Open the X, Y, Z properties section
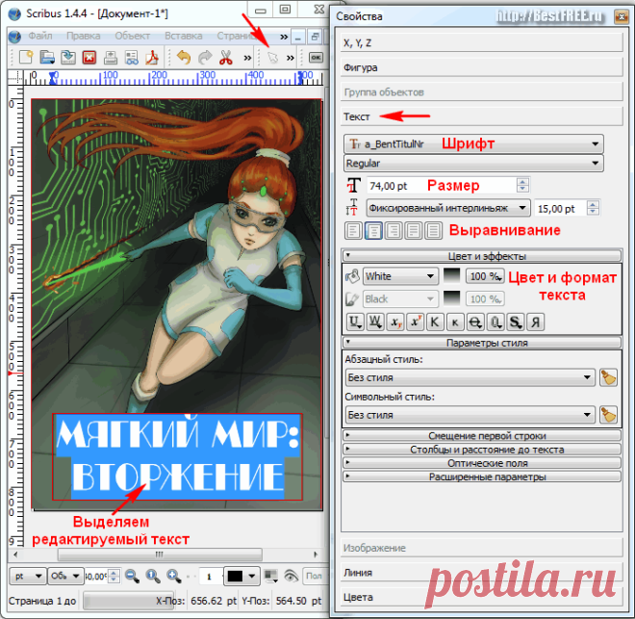 coord(481,43)
